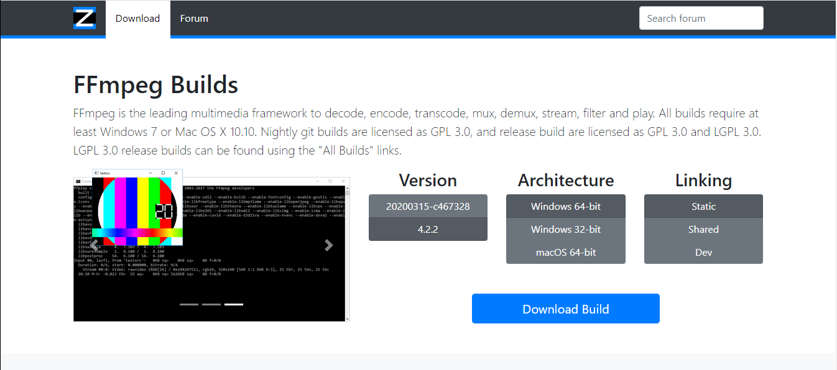
Task: Click the Download Build button
Action: pos(566,309)
